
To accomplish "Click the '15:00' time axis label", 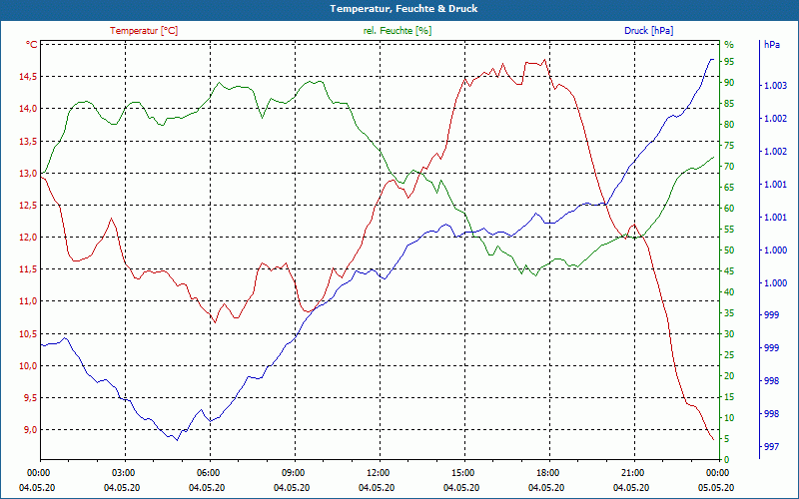I will (464, 472).
